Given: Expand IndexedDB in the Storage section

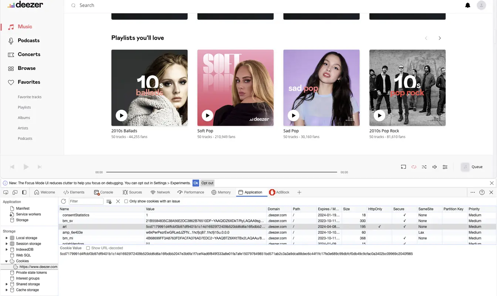Looking at the screenshot, I should [7, 249].
